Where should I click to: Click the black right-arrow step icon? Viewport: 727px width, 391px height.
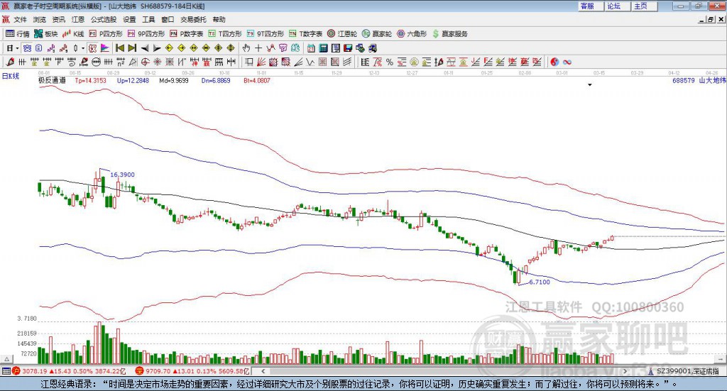tap(157, 48)
